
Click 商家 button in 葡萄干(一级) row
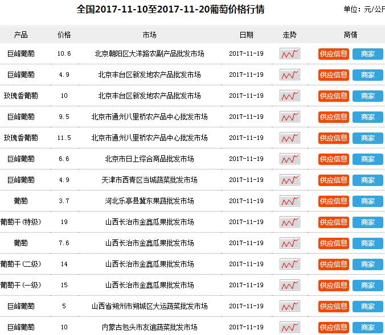367,286
